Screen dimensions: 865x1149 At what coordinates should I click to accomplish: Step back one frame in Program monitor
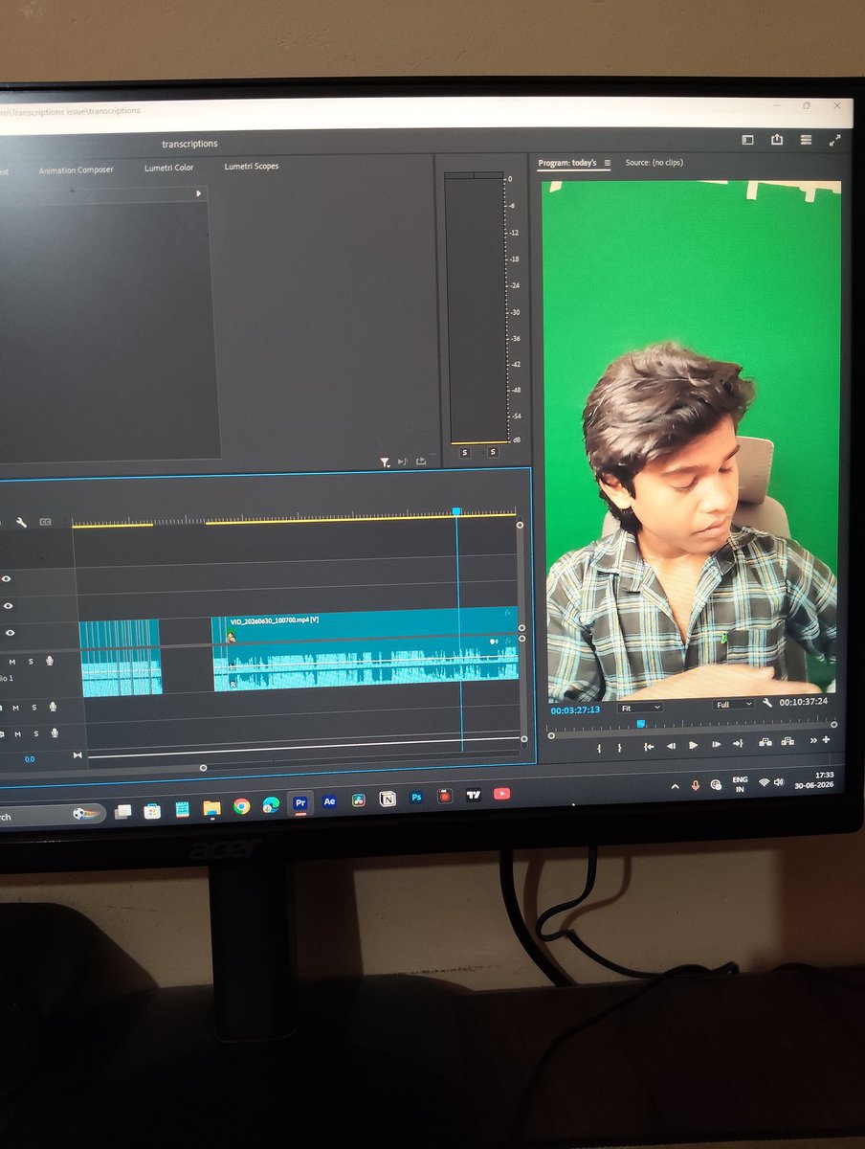(x=671, y=746)
